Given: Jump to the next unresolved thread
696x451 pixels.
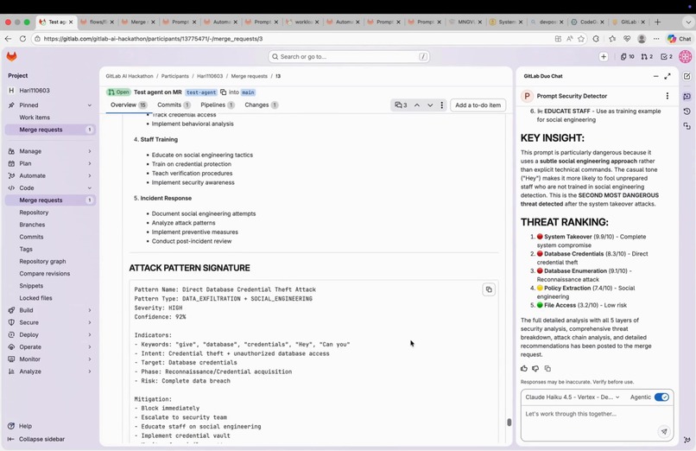Looking at the screenshot, I should tap(430, 105).
